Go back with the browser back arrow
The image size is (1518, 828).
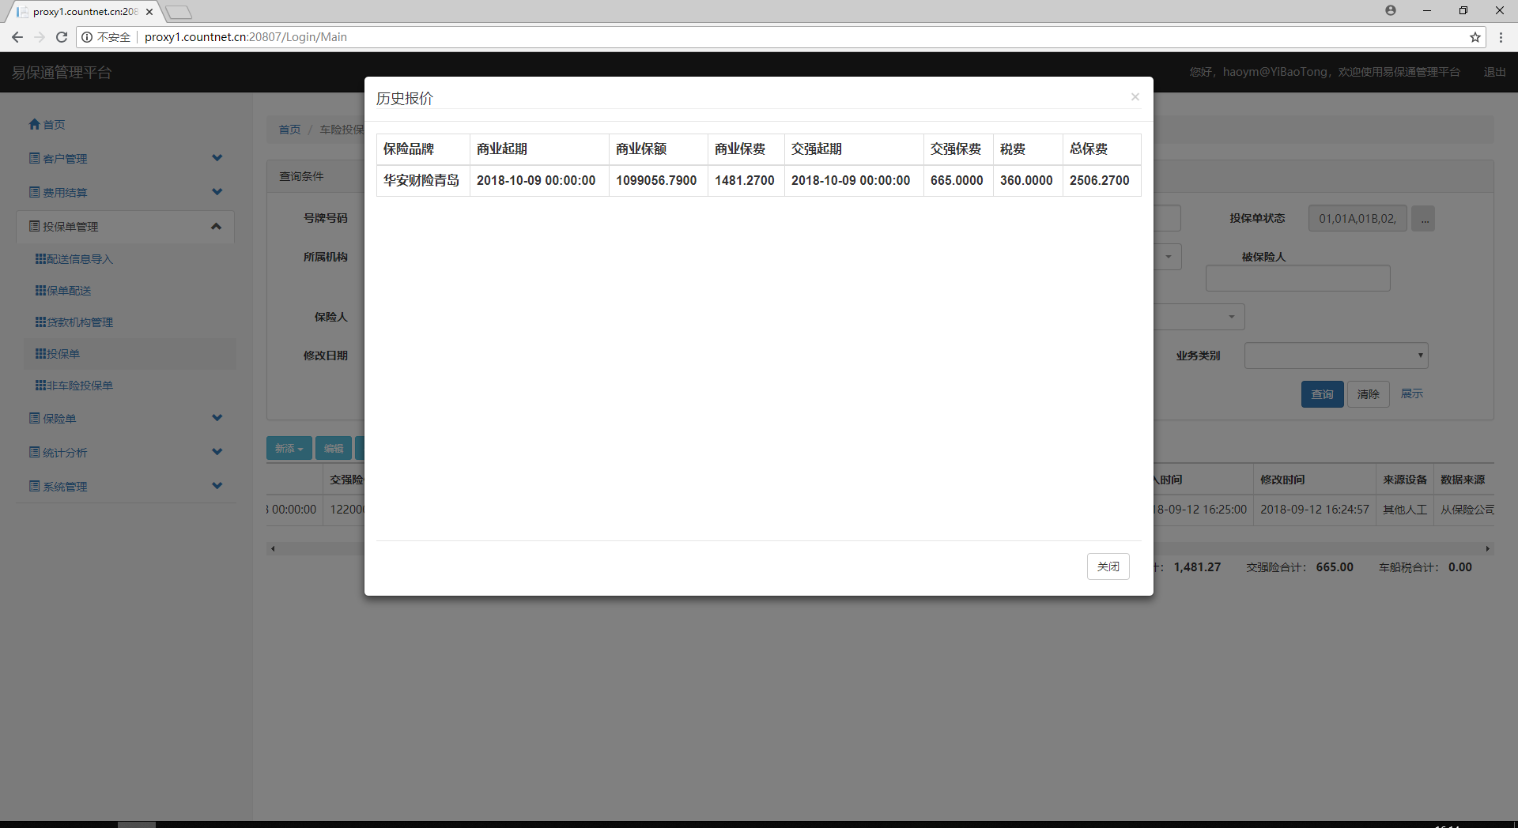tap(17, 37)
